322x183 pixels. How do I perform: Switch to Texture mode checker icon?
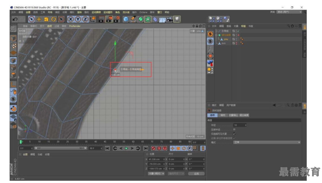tap(13, 46)
